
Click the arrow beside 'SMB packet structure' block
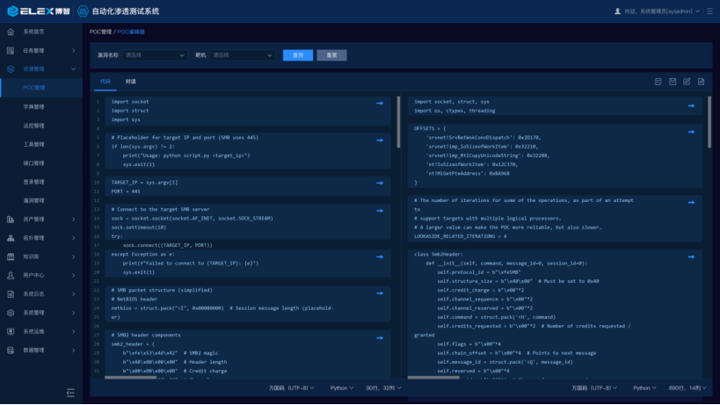pos(380,293)
